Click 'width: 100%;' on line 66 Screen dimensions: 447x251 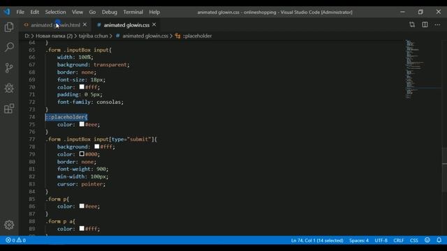pyautogui.click(x=75, y=57)
